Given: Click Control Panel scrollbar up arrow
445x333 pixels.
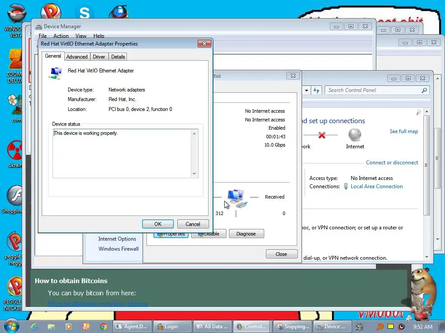Looking at the screenshot, I should click(x=427, y=111).
